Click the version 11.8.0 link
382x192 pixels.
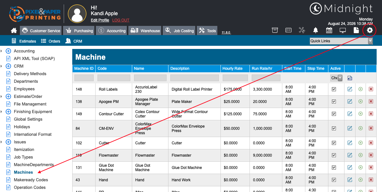point(226,33)
